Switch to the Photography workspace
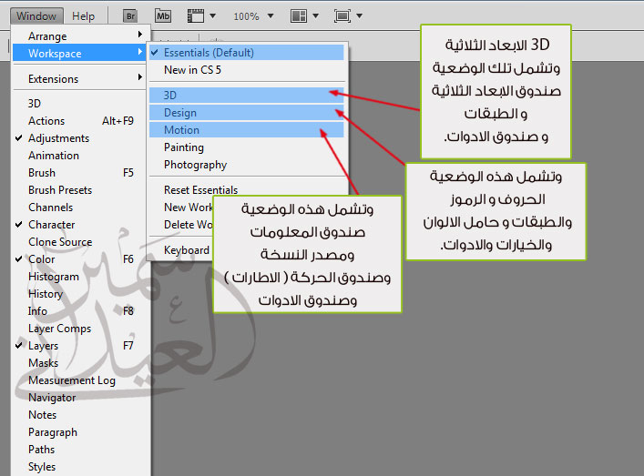Screen dimensions: 644x476 point(247,165)
